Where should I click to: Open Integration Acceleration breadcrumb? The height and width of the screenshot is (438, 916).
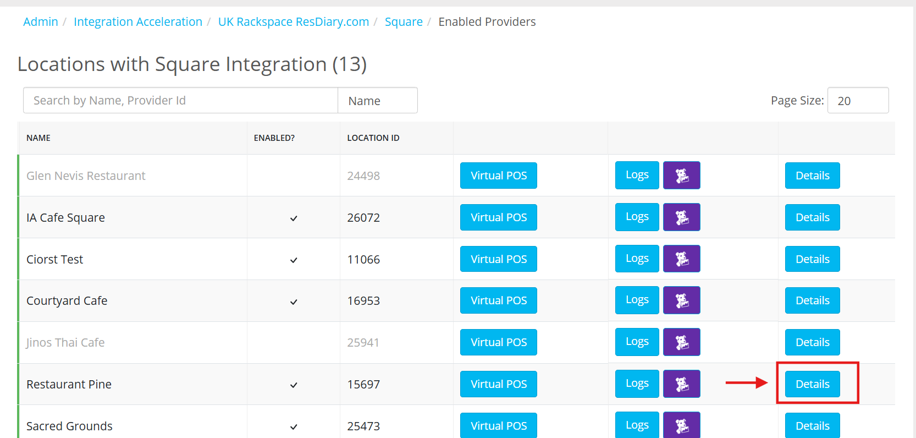(x=138, y=22)
